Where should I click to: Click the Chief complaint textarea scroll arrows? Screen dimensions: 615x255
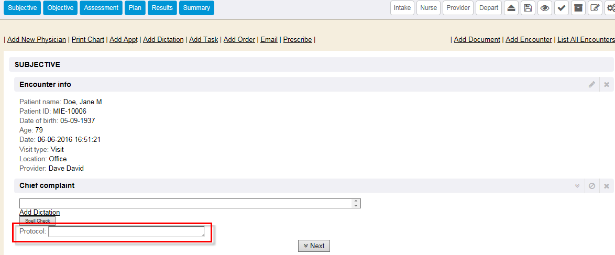click(356, 203)
